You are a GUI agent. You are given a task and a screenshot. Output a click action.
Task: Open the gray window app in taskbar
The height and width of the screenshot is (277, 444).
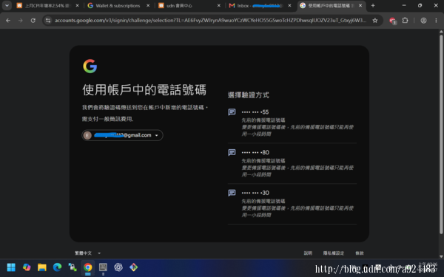(x=103, y=267)
